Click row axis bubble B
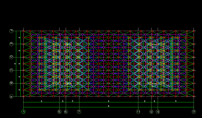Image resolution: width=202 pixels, height=118 pixels. [11, 84]
